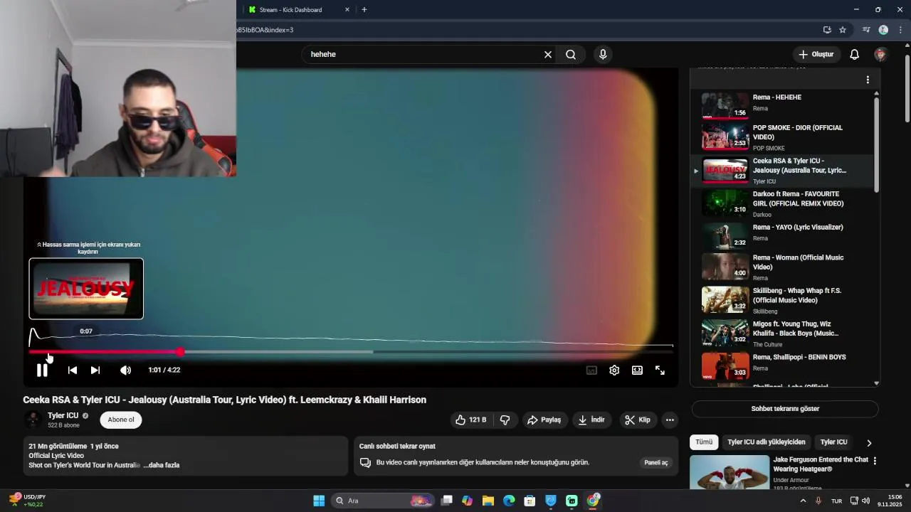Image resolution: width=911 pixels, height=512 pixels.
Task: Open Microsoft Store from taskbar
Action: click(530, 501)
